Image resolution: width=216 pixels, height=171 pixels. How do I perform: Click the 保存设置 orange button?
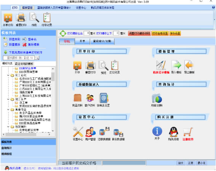click(x=175, y=33)
